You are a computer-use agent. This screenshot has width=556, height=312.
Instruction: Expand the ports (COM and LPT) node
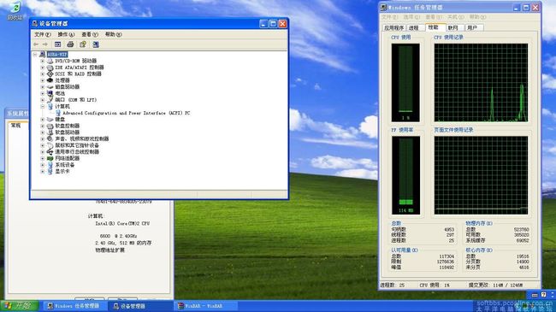coord(43,100)
